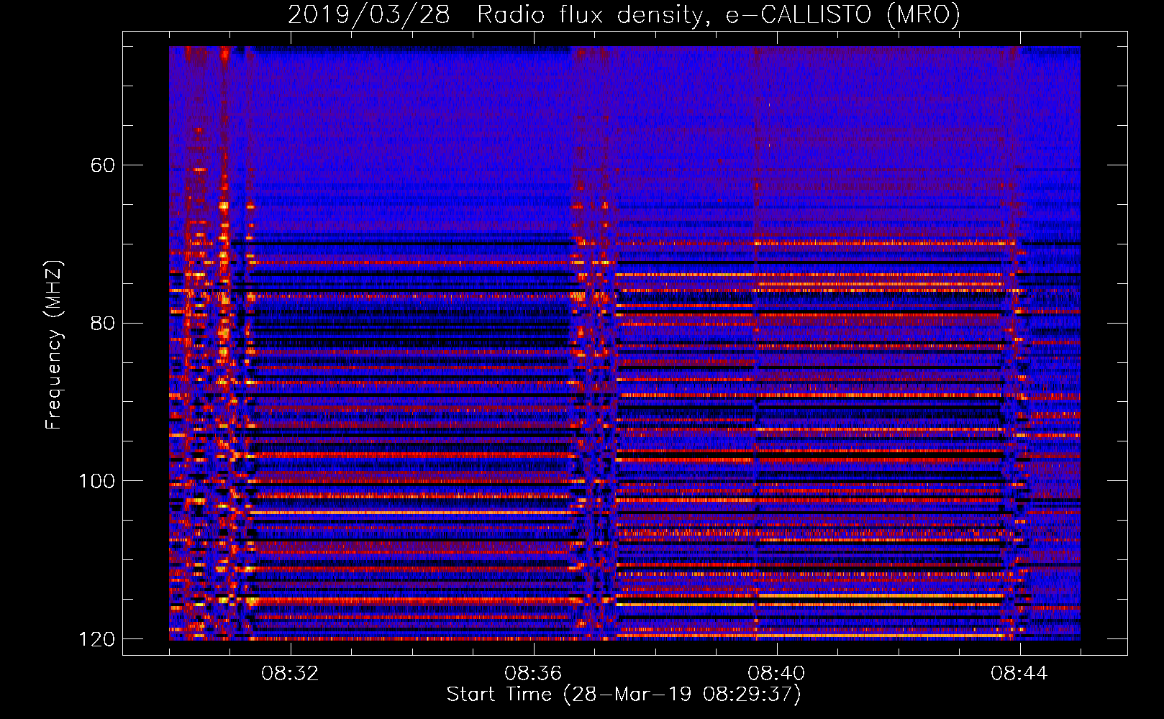The height and width of the screenshot is (719, 1164).
Task: Click the 120 frequency tick label
Action: point(96,639)
